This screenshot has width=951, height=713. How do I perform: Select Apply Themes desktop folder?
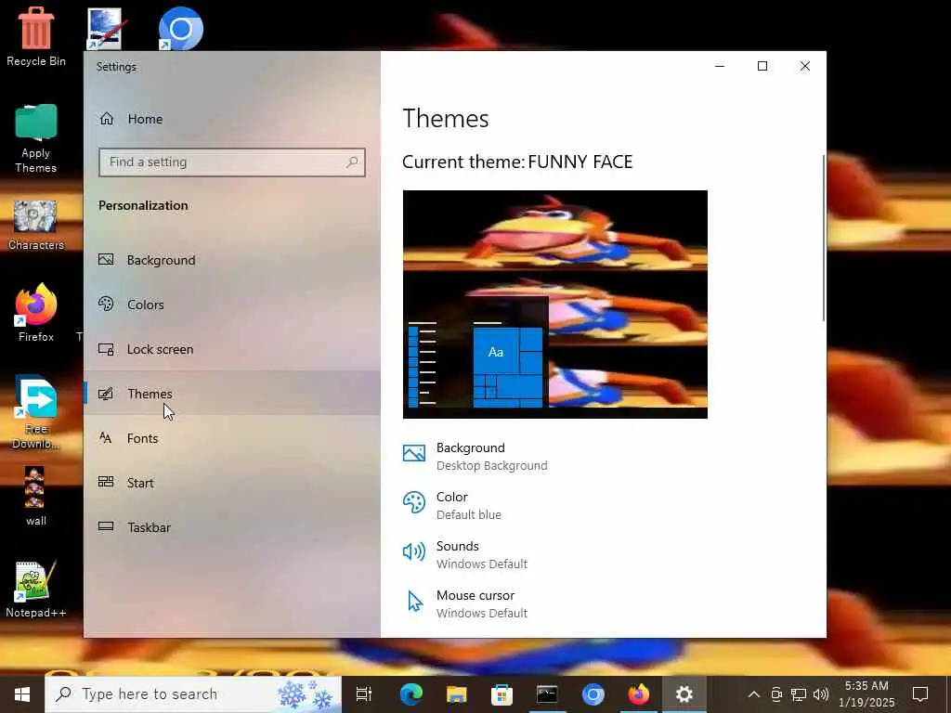click(36, 139)
